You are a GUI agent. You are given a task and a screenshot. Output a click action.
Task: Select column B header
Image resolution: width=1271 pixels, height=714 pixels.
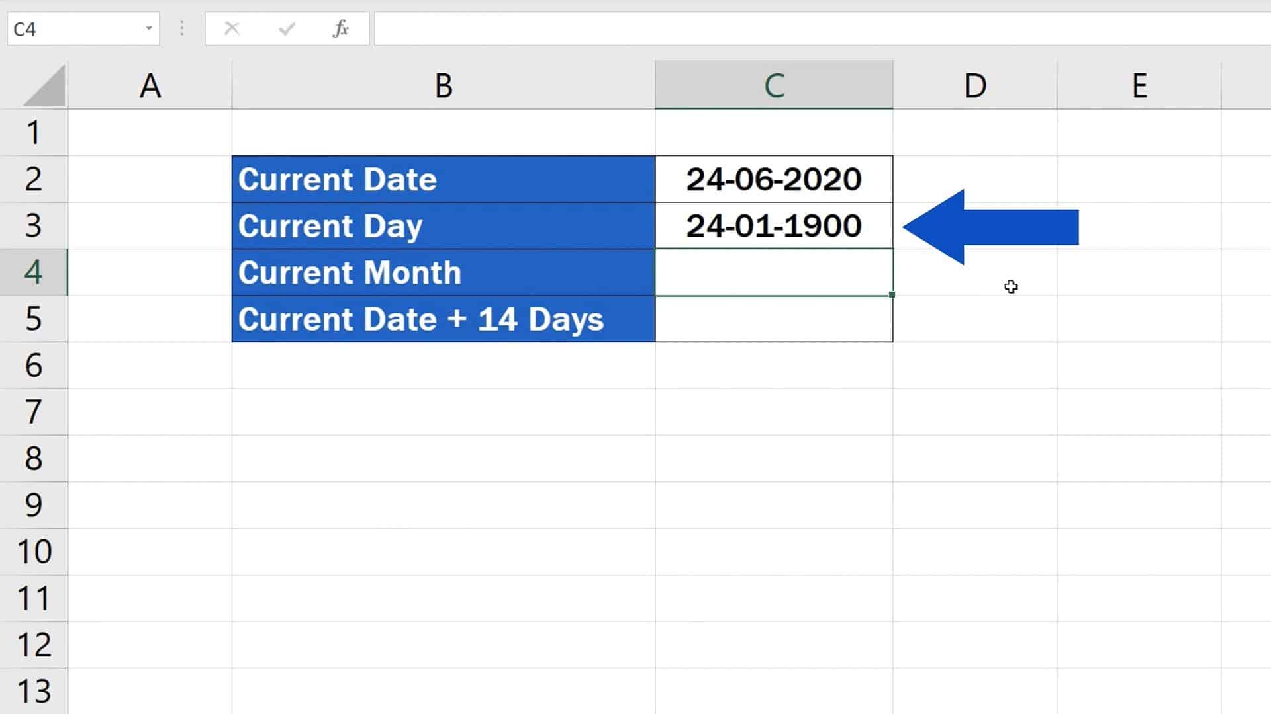(x=443, y=85)
